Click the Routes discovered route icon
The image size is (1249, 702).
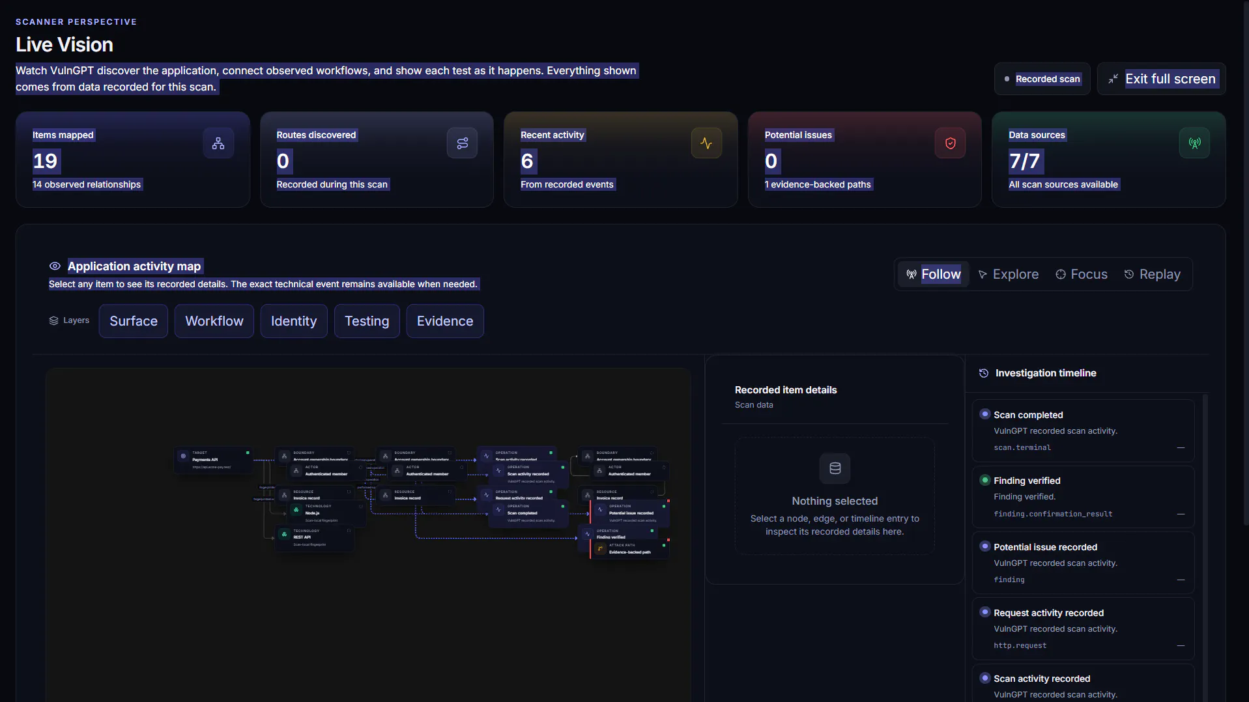[463, 143]
